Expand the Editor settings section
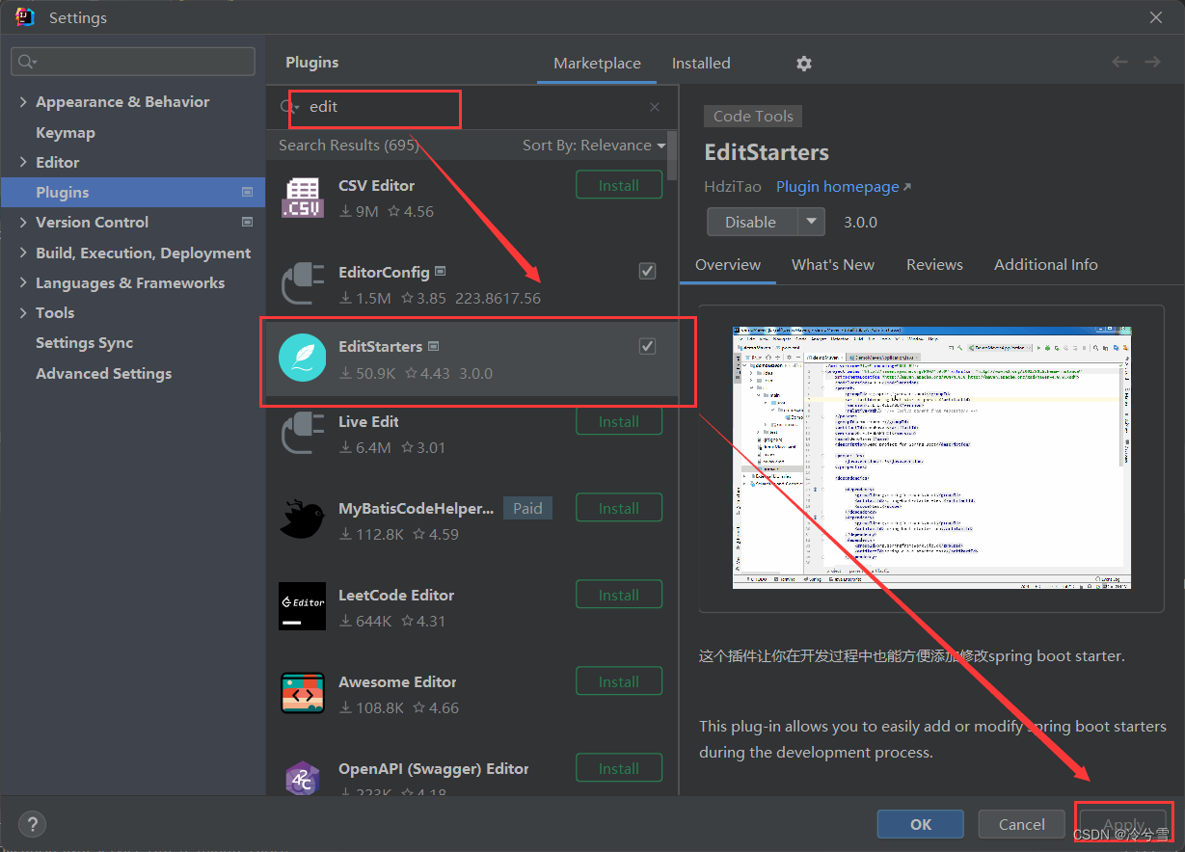 [23, 163]
